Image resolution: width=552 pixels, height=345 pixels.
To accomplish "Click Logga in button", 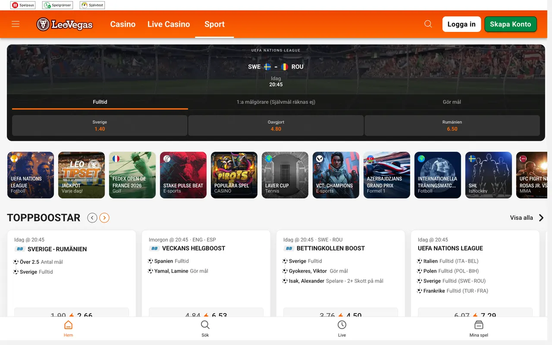I will click(461, 24).
